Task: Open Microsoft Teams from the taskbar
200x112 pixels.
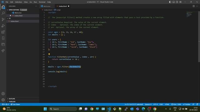Action: (x=137, y=109)
